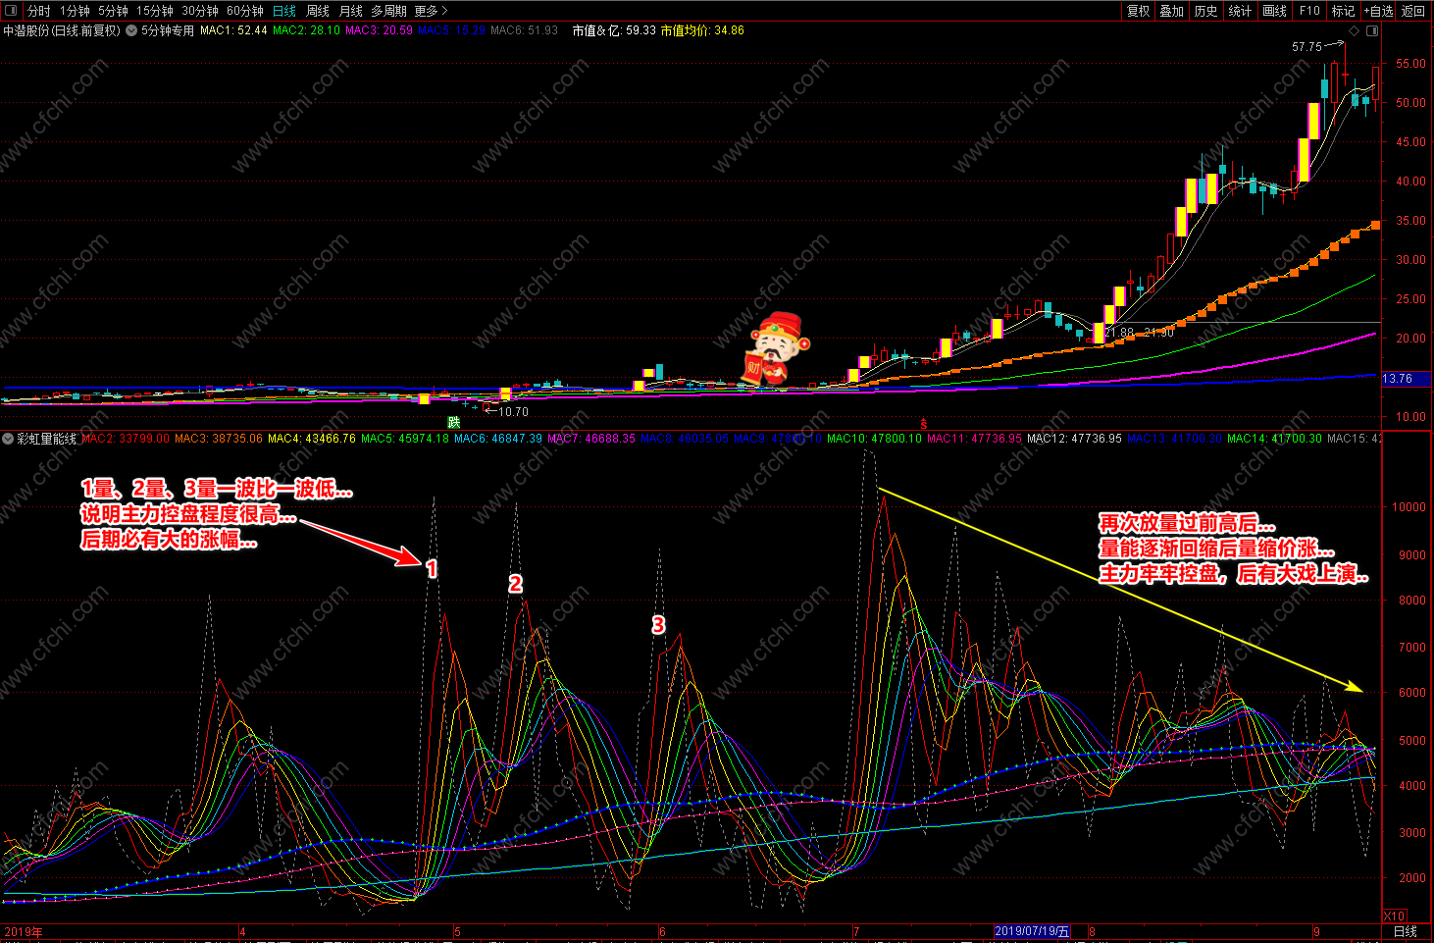
Task: Open the 多周期 multi-period view
Action: [388, 11]
